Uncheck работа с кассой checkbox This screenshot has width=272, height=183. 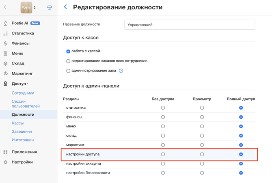[68, 52]
